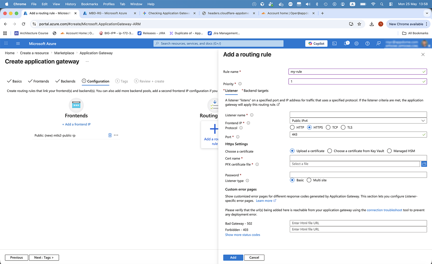The width and height of the screenshot is (432, 264).
Task: Go to the Basics wizard step
Action: (14, 81)
